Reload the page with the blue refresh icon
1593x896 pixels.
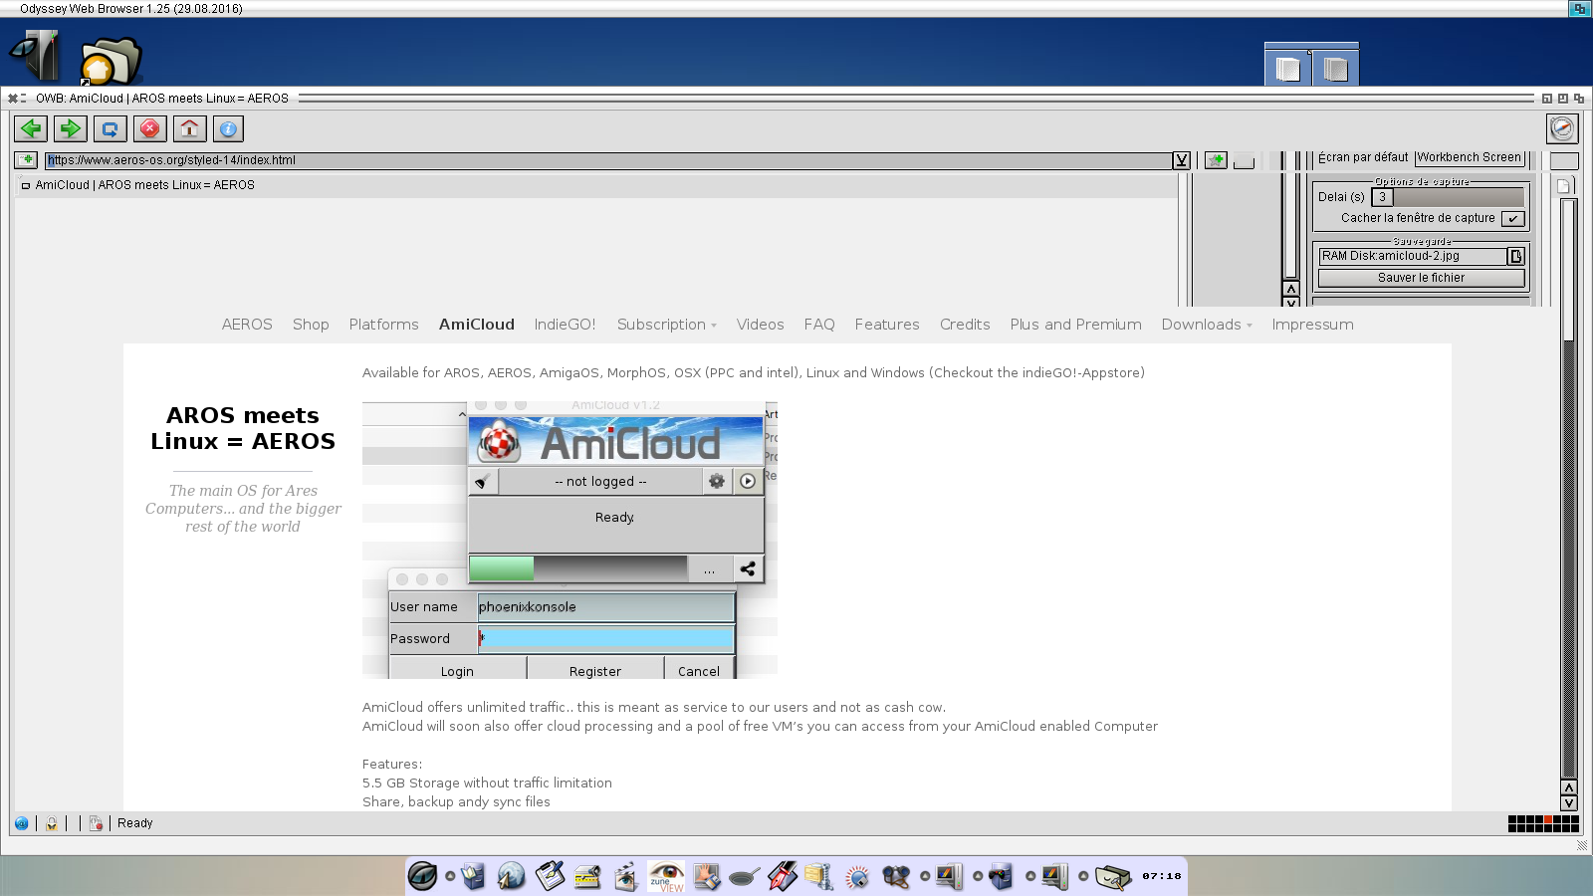(x=110, y=128)
